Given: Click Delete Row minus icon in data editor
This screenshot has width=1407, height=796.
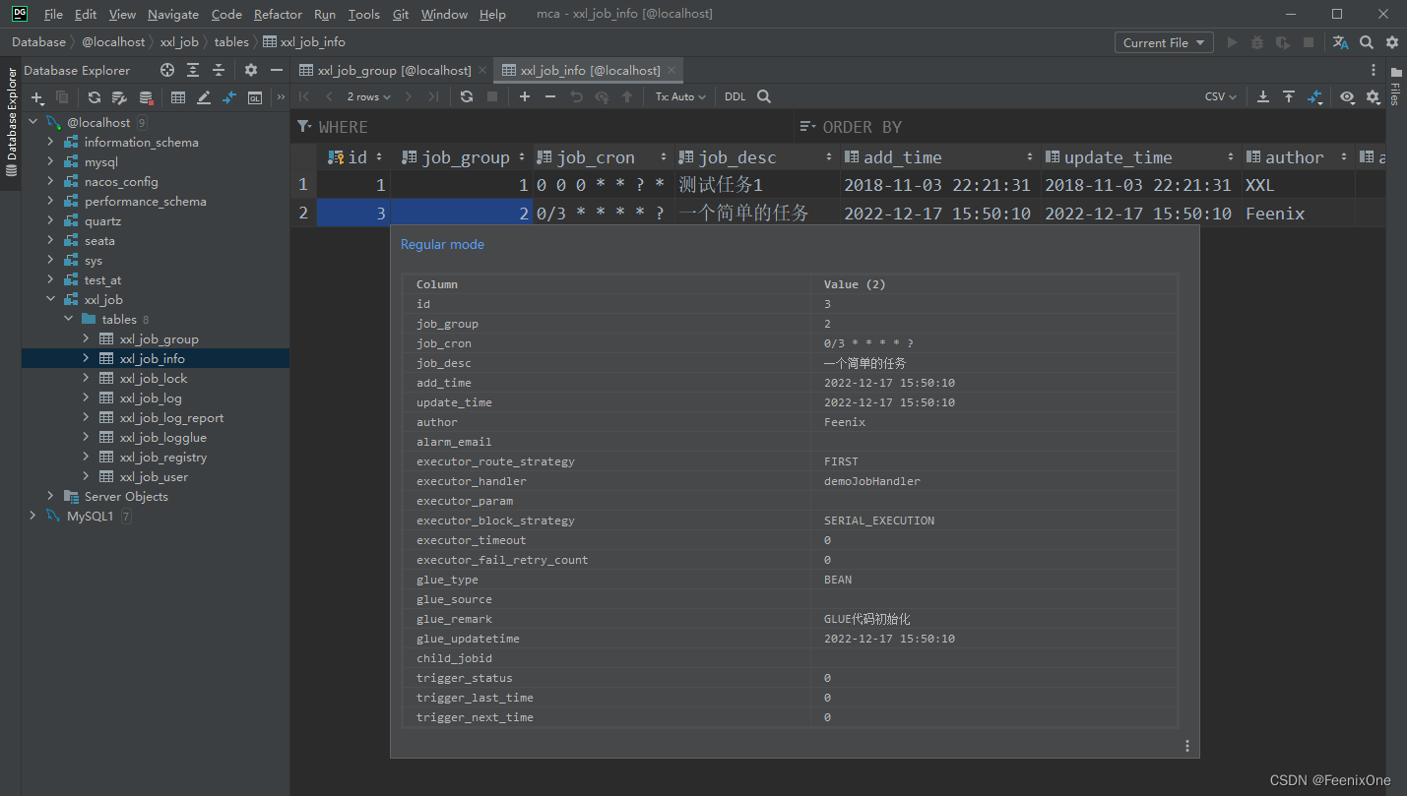Looking at the screenshot, I should coord(550,96).
